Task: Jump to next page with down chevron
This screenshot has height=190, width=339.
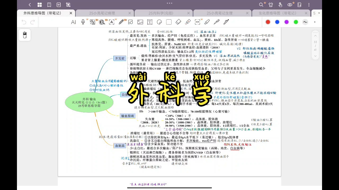Action: [315, 56]
